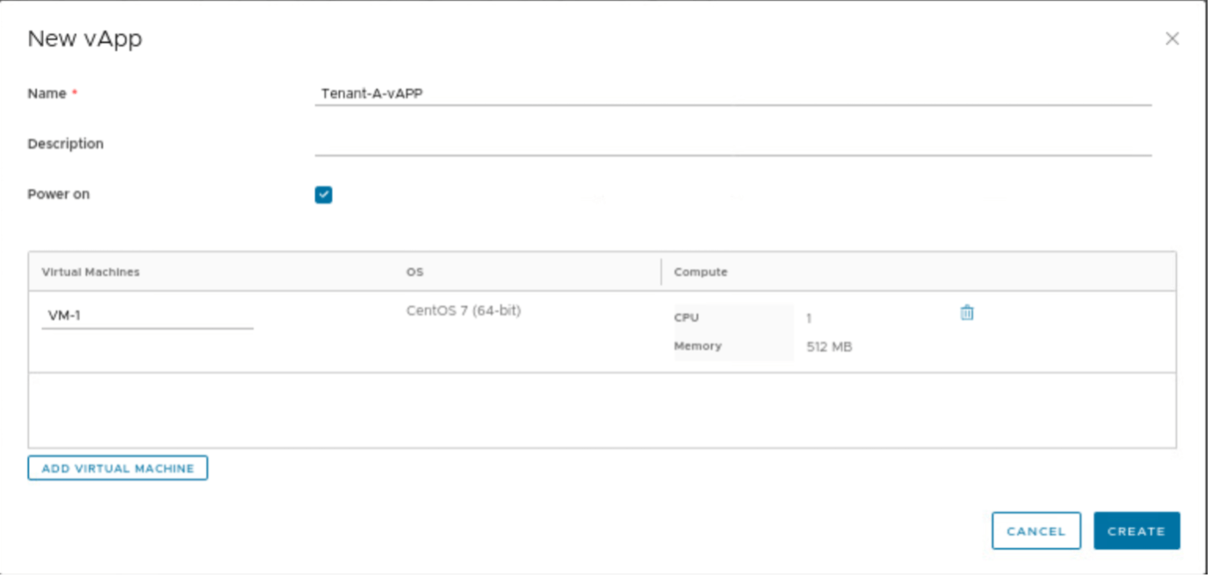Screen dimensions: 1212x578
Task: Click the CREATE button
Action: pyautogui.click(x=1136, y=531)
